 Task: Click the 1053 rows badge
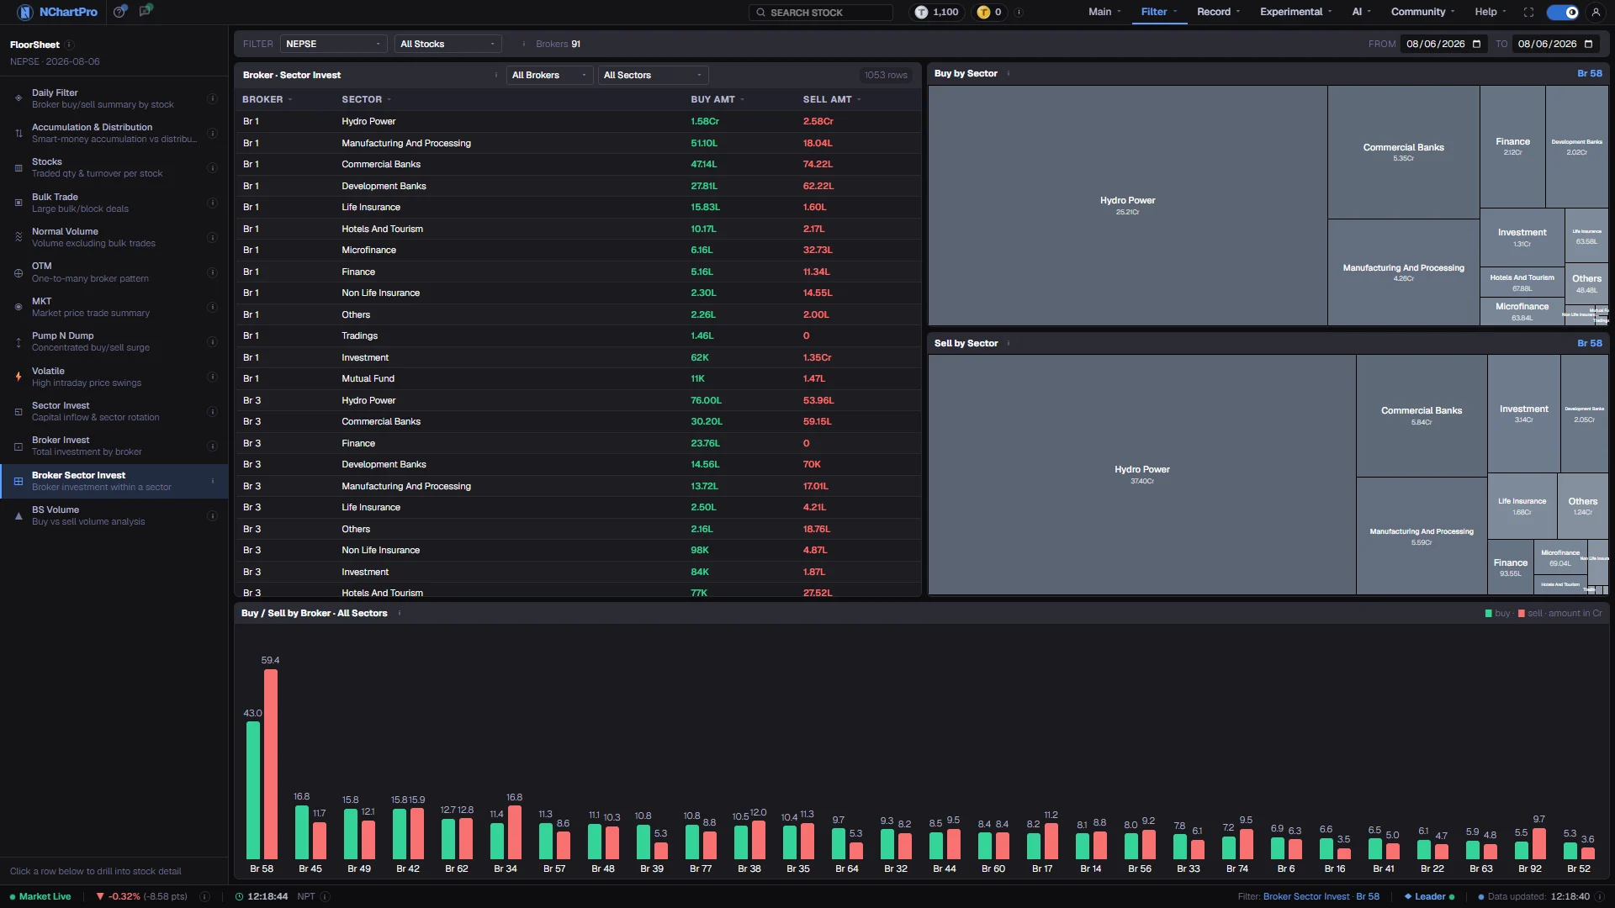point(886,75)
